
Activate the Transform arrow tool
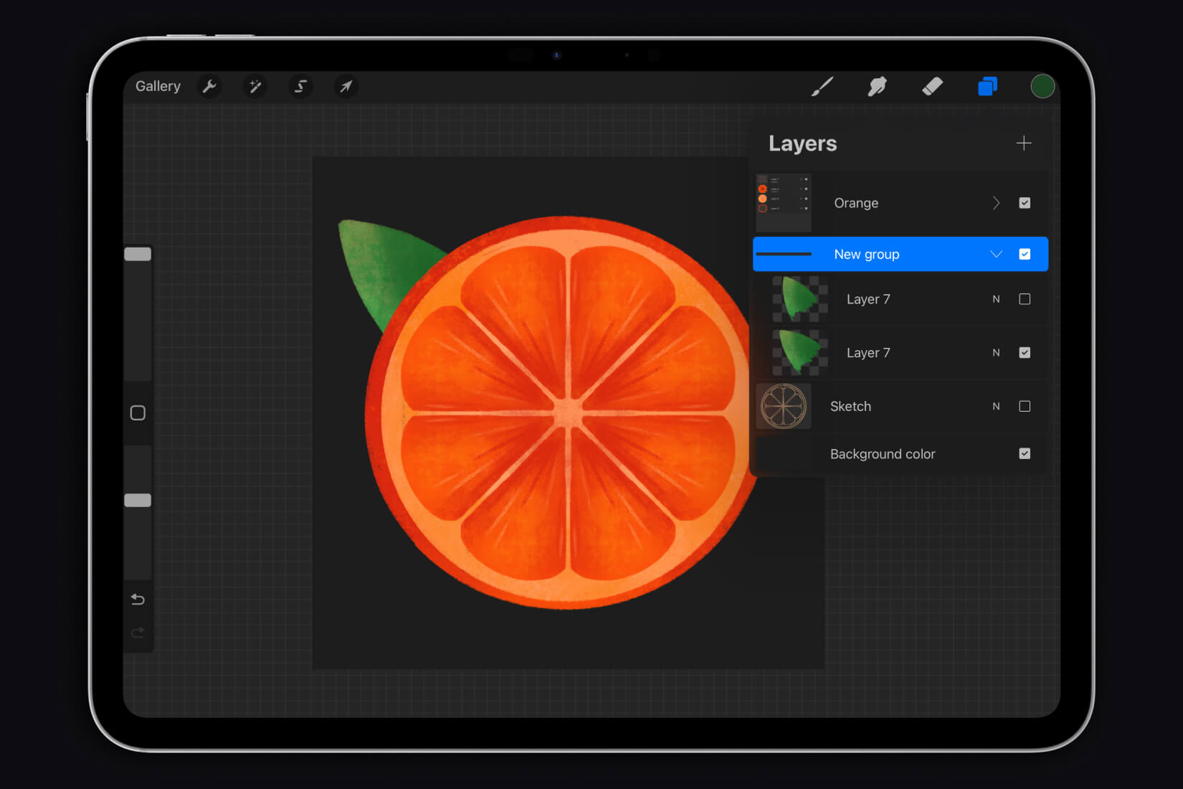pyautogui.click(x=346, y=87)
